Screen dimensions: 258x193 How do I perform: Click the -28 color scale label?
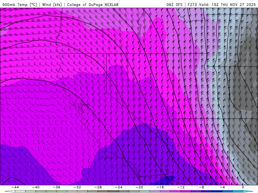point(98,187)
